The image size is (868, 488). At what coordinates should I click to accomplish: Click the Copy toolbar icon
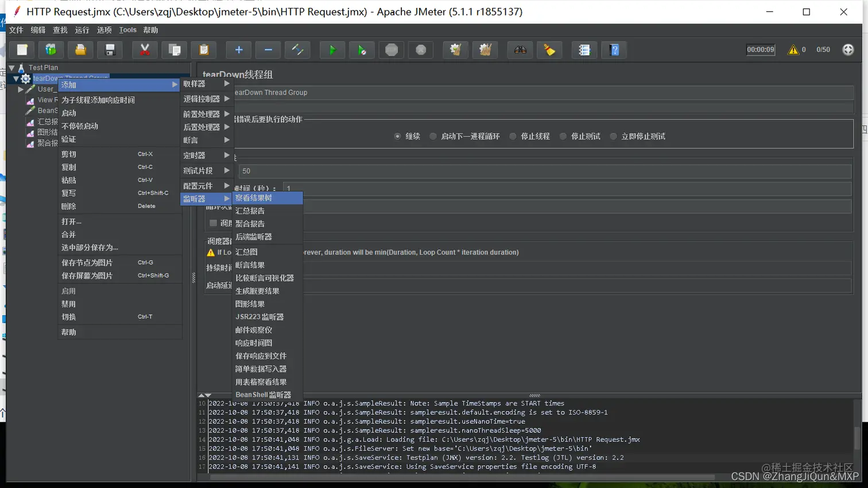tap(175, 50)
